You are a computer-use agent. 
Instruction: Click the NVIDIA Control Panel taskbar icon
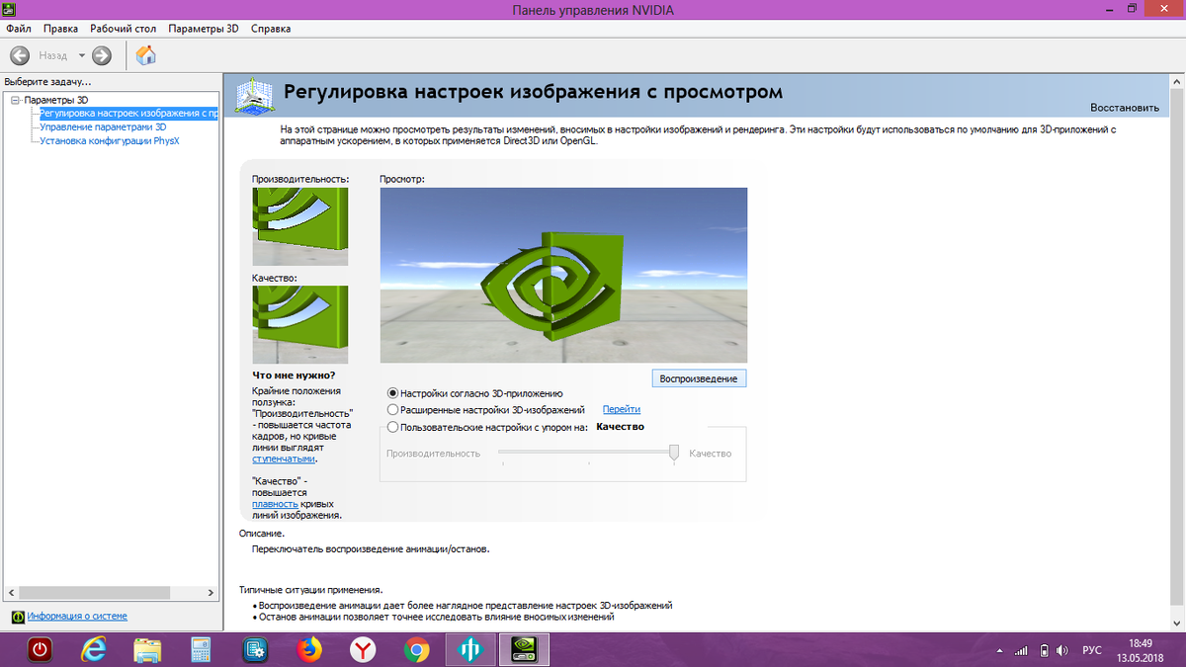coord(523,649)
